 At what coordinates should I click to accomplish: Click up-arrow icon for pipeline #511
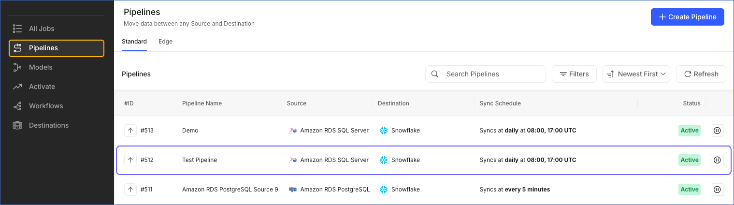coord(130,190)
